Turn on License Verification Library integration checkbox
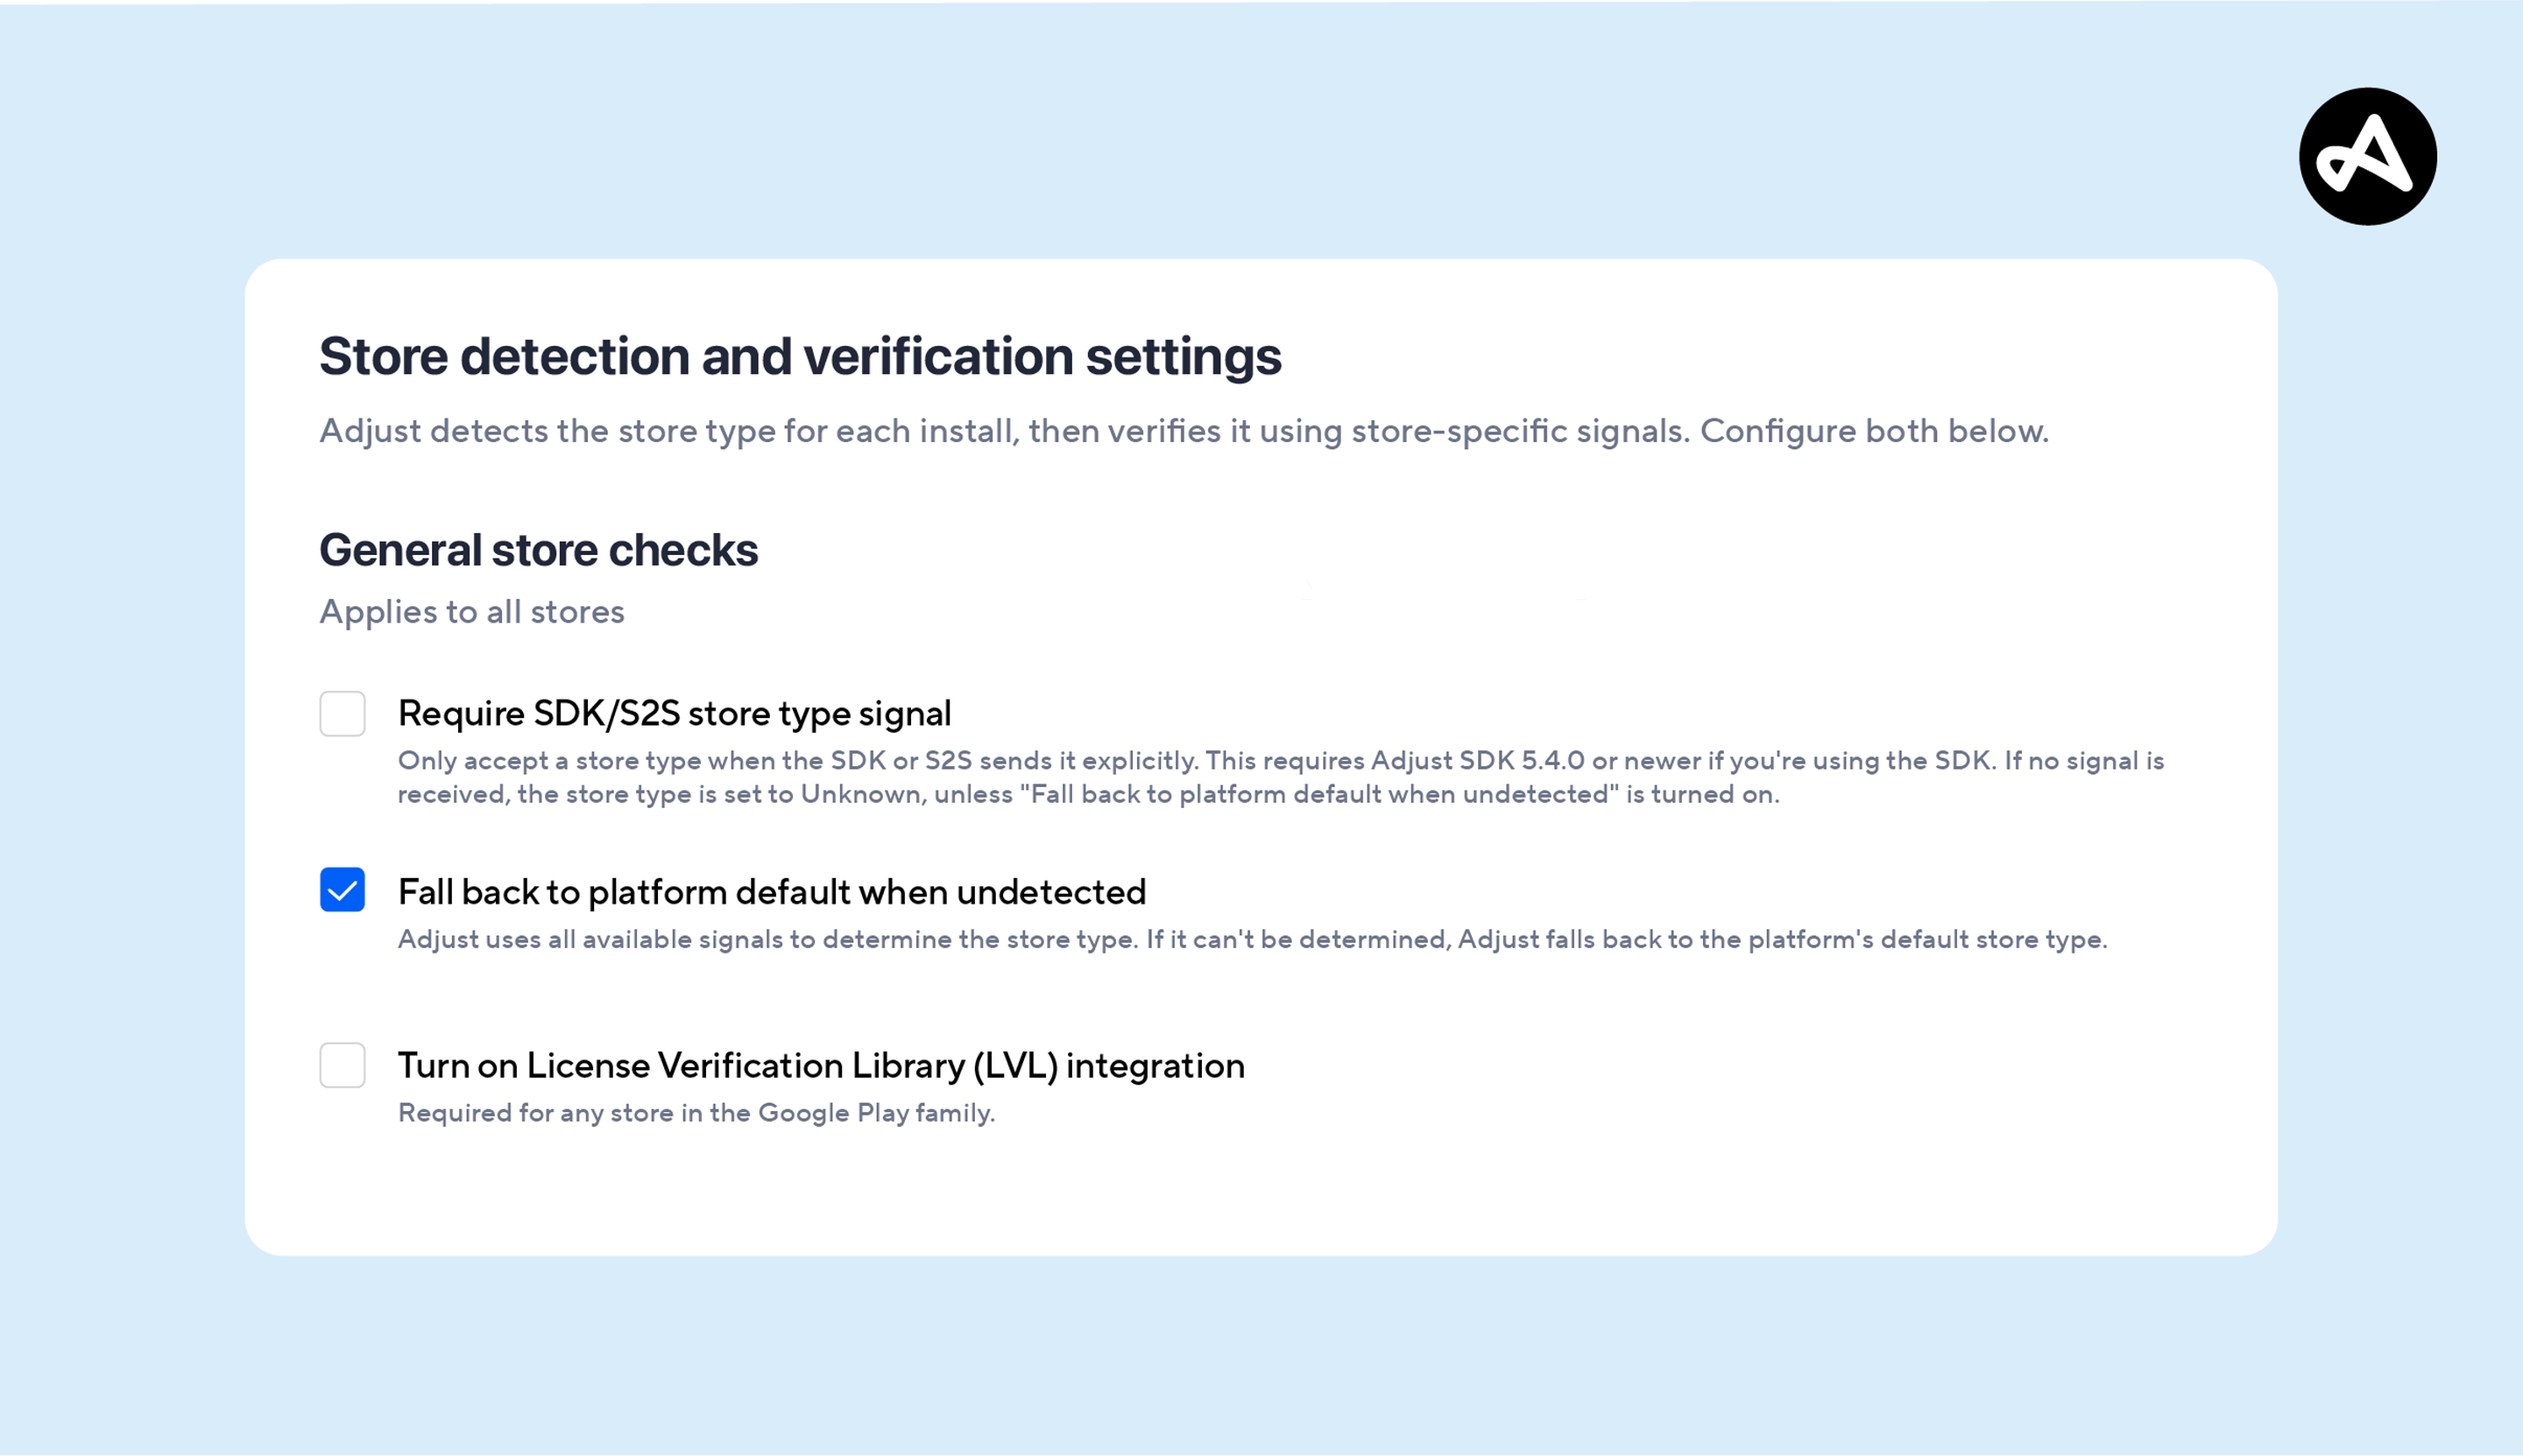This screenshot has height=1456, width=2523. pyautogui.click(x=343, y=1065)
